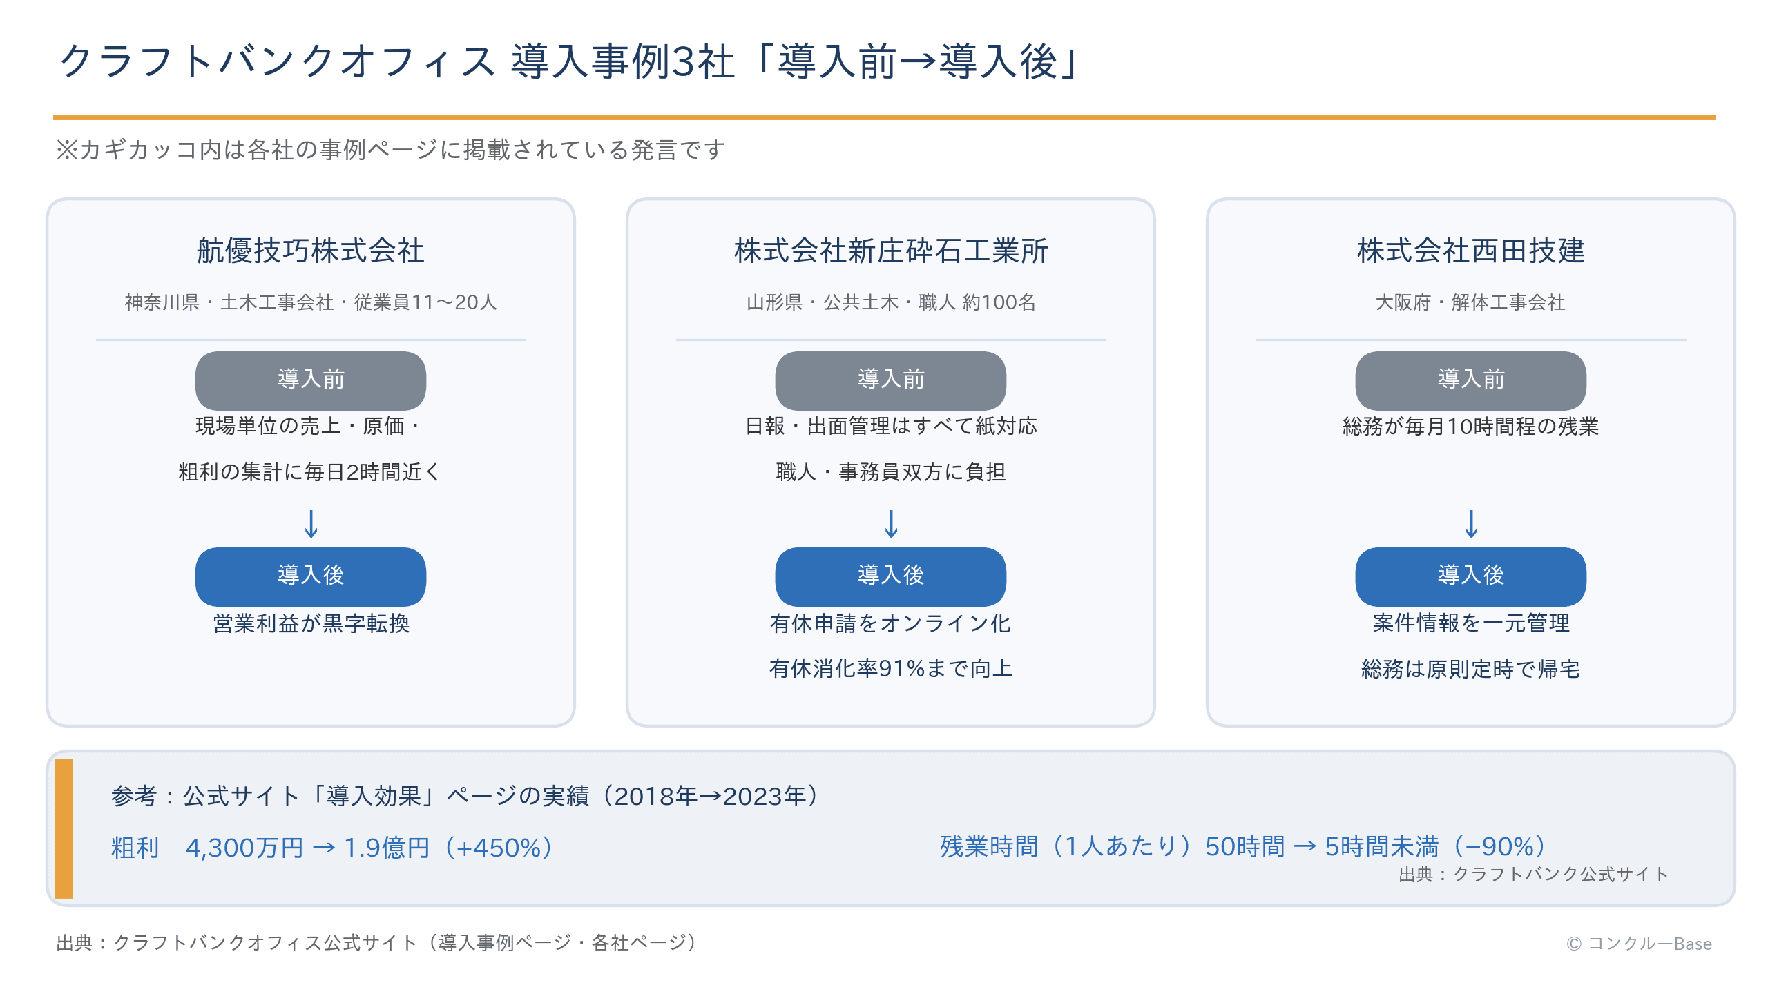Click 神奈川県・土木工事会社・従業員11〜20人 subtitle
Image resolution: width=1768 pixels, height=994 pixels.
point(311,302)
